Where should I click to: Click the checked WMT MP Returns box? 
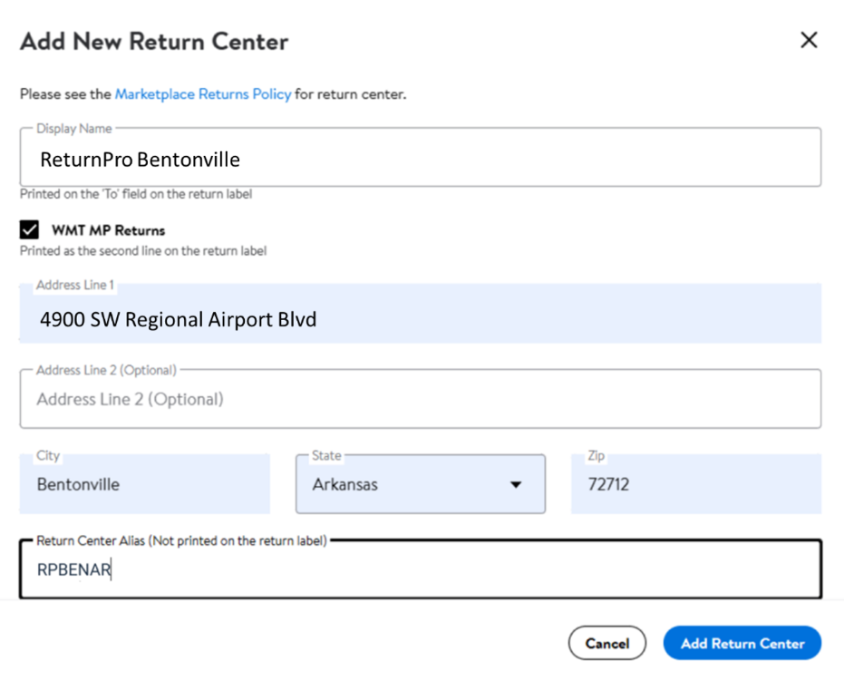click(28, 229)
